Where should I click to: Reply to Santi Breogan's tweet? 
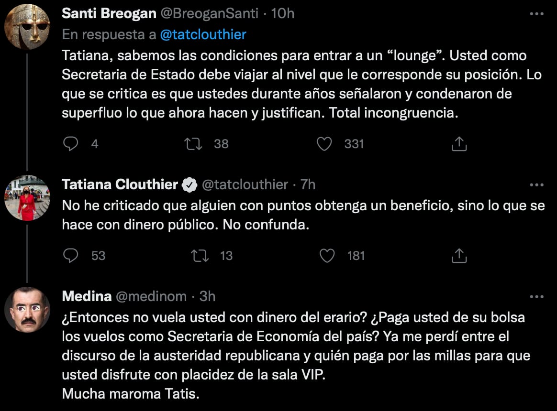[71, 144]
